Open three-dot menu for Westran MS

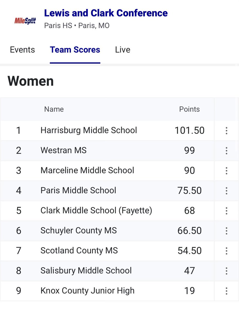click(226, 150)
